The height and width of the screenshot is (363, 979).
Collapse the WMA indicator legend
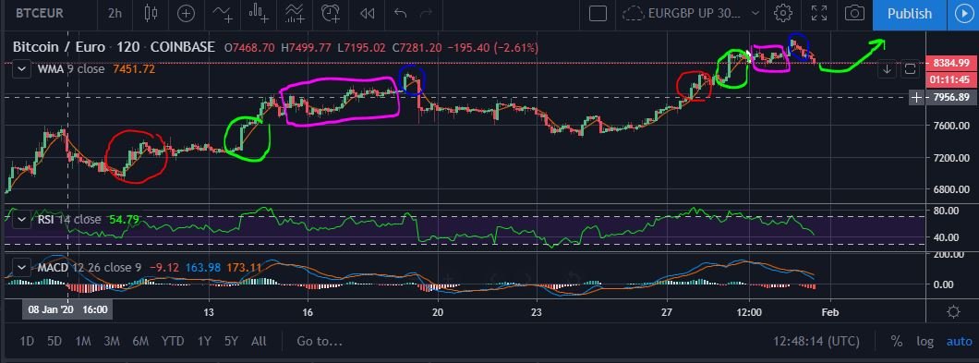pos(22,68)
